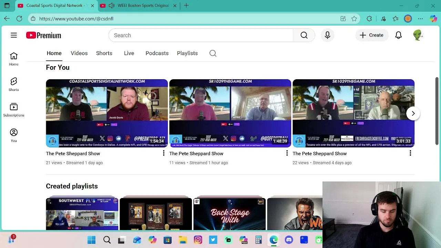Switch to the channel Home tab
This screenshot has width=441, height=248.
[54, 53]
